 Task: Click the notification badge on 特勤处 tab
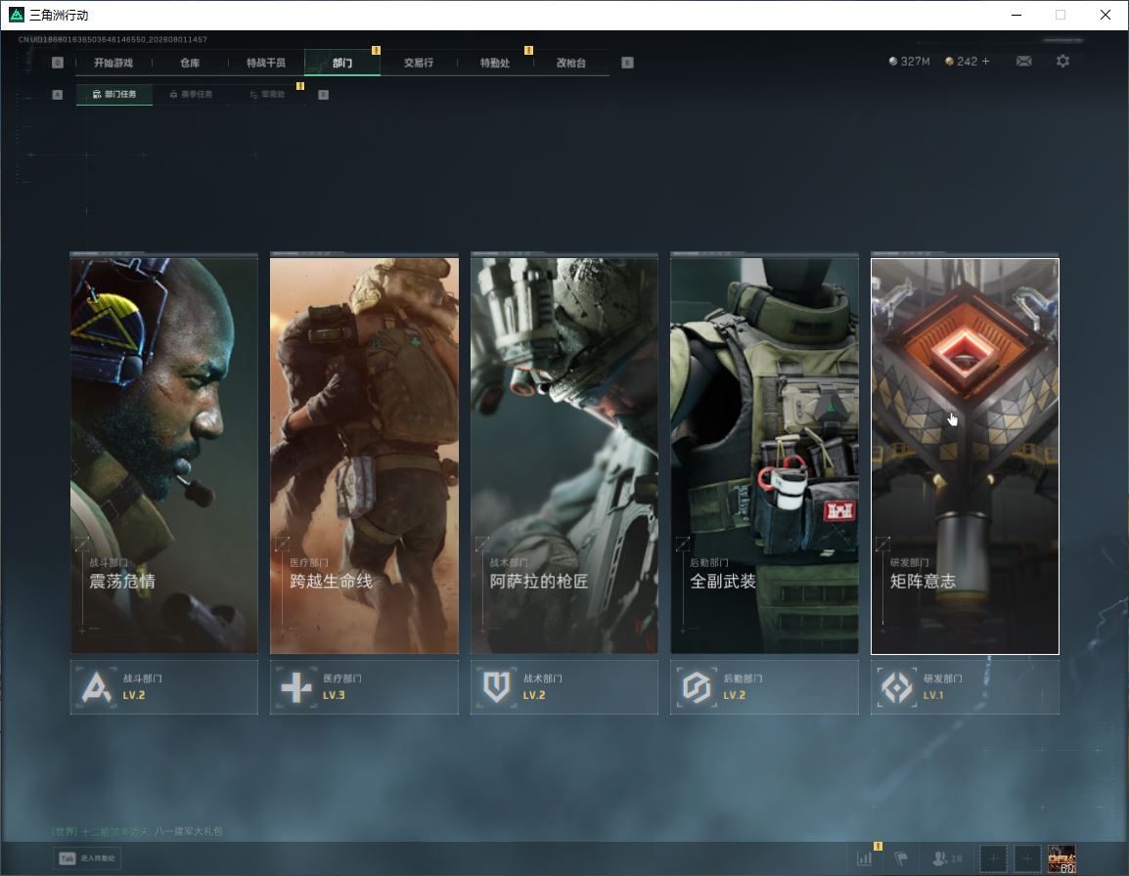(x=528, y=51)
